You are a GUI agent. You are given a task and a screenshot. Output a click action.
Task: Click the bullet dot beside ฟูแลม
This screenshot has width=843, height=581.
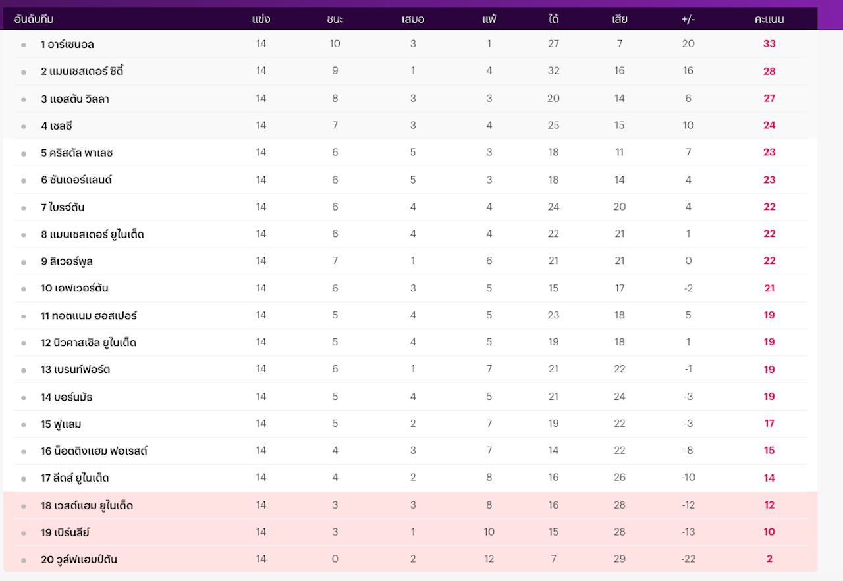pos(24,425)
